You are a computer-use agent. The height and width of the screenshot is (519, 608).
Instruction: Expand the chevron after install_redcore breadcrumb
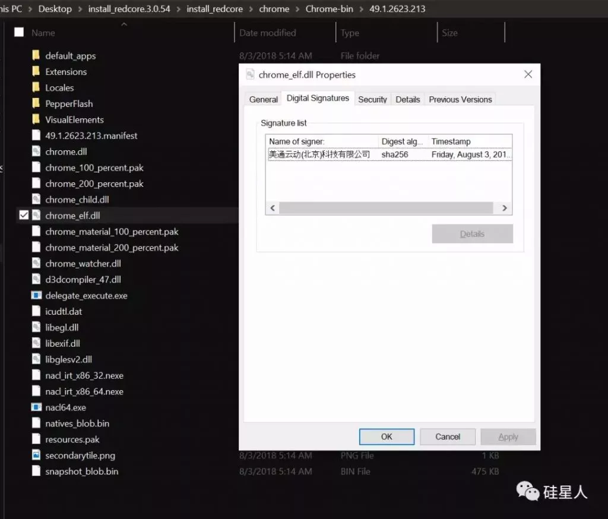(x=251, y=9)
